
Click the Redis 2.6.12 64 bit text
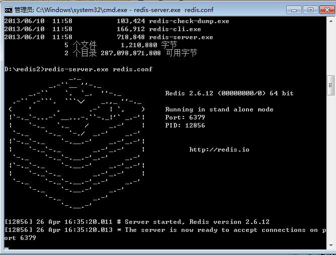(229, 93)
